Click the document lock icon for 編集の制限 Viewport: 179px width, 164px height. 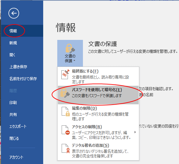66,112
